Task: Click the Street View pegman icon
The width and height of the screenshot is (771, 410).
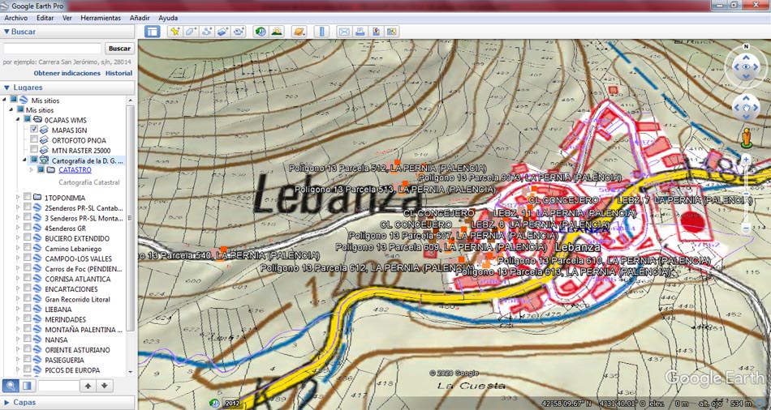Action: [747, 138]
